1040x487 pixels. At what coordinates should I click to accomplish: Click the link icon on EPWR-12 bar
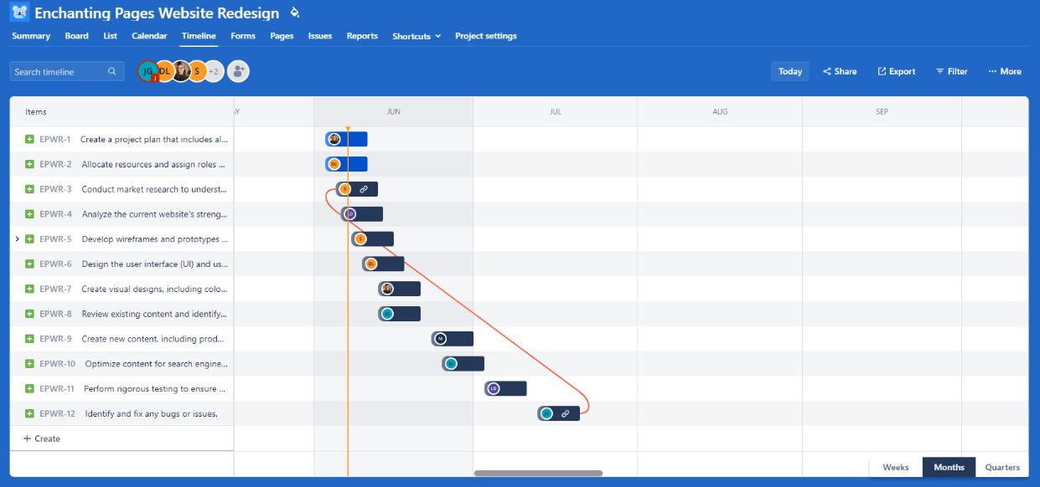tap(566, 413)
